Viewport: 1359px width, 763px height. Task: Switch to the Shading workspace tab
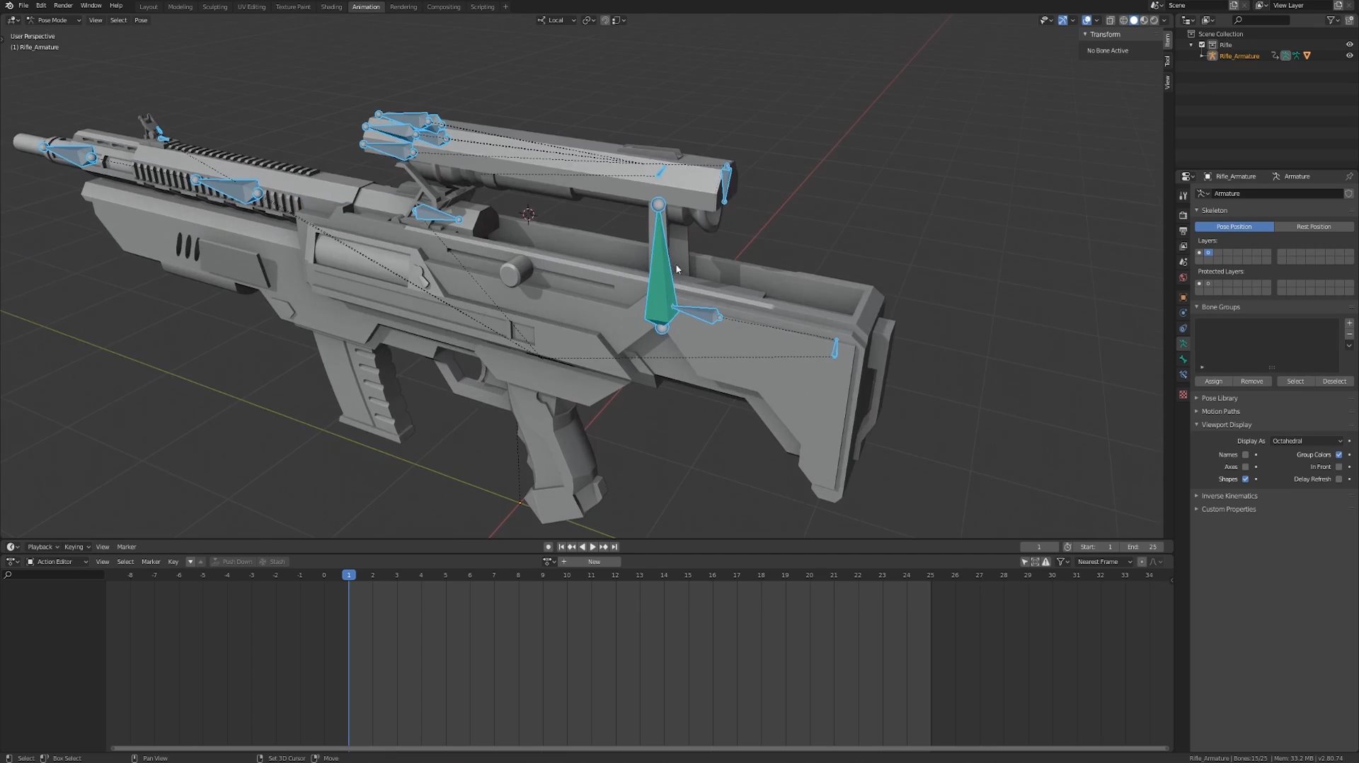[331, 7]
